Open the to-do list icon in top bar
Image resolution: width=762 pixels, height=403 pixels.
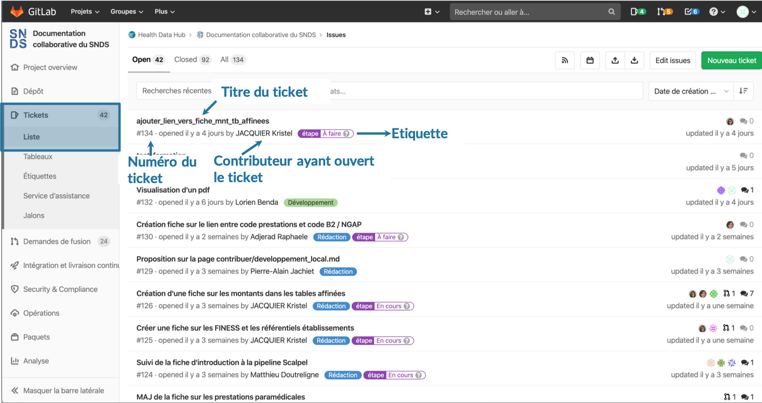pos(692,11)
